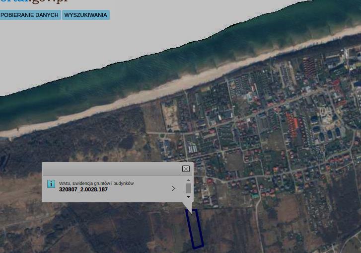This screenshot has width=361, height=253.
Task: Select parcel ID 320807_2.0028.187
Action: pos(83,190)
